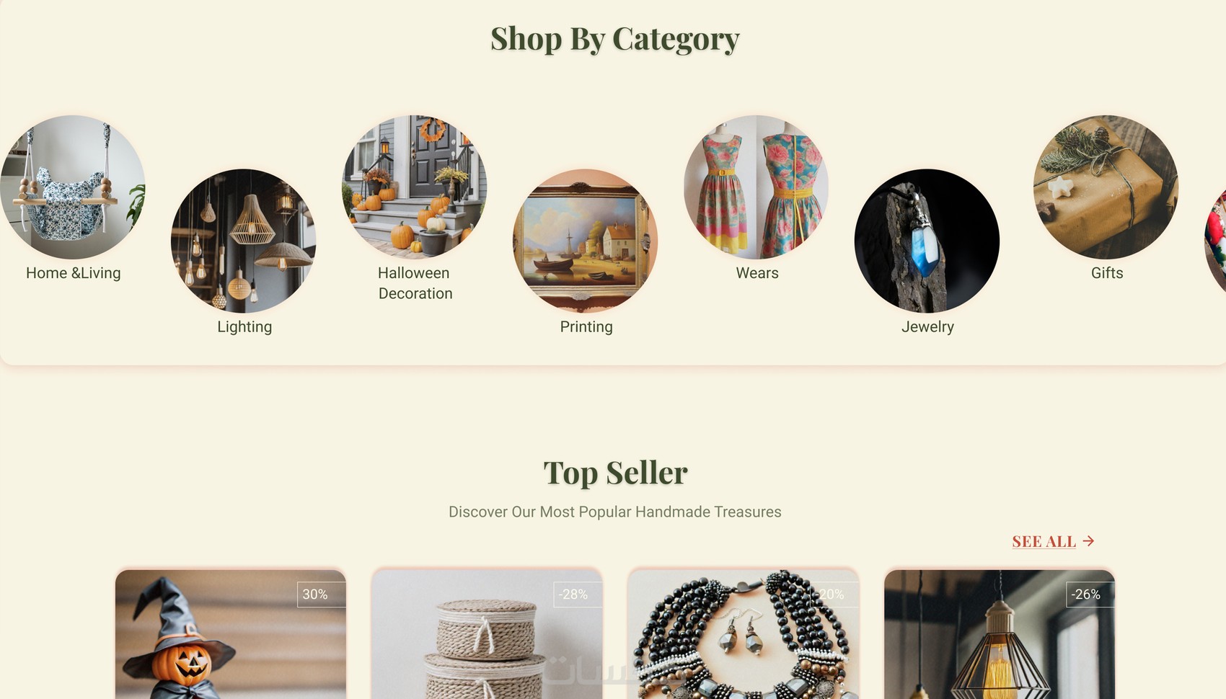Click the Halloween Decoration text label

[x=415, y=283]
